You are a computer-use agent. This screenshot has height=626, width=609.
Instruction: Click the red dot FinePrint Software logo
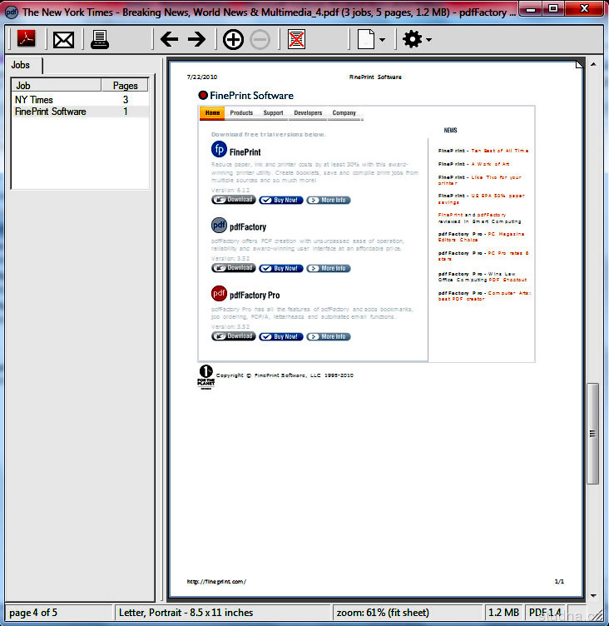point(203,95)
